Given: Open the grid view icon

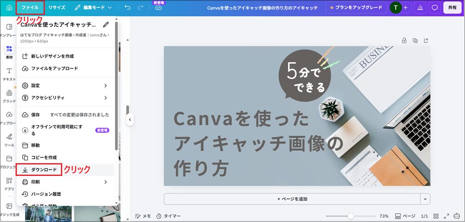Looking at the screenshot, I should [436, 216].
